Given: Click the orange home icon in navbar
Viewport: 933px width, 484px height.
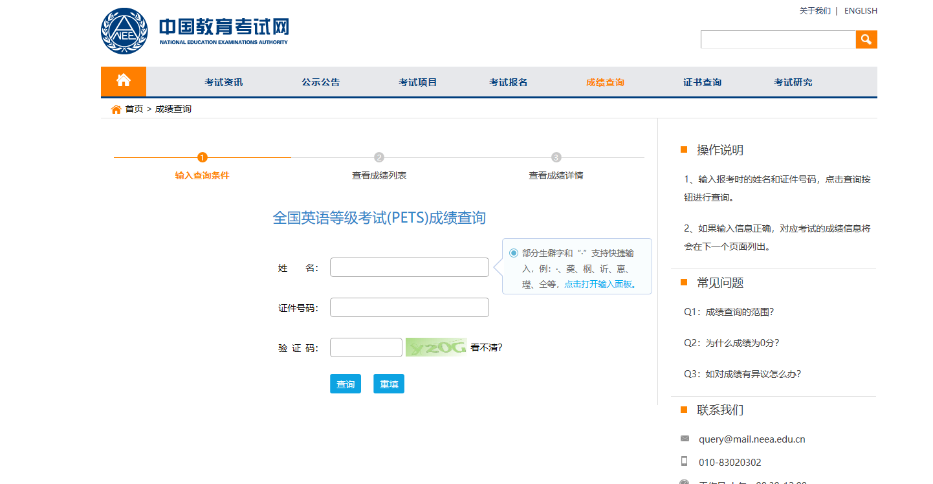Looking at the screenshot, I should pos(124,81).
